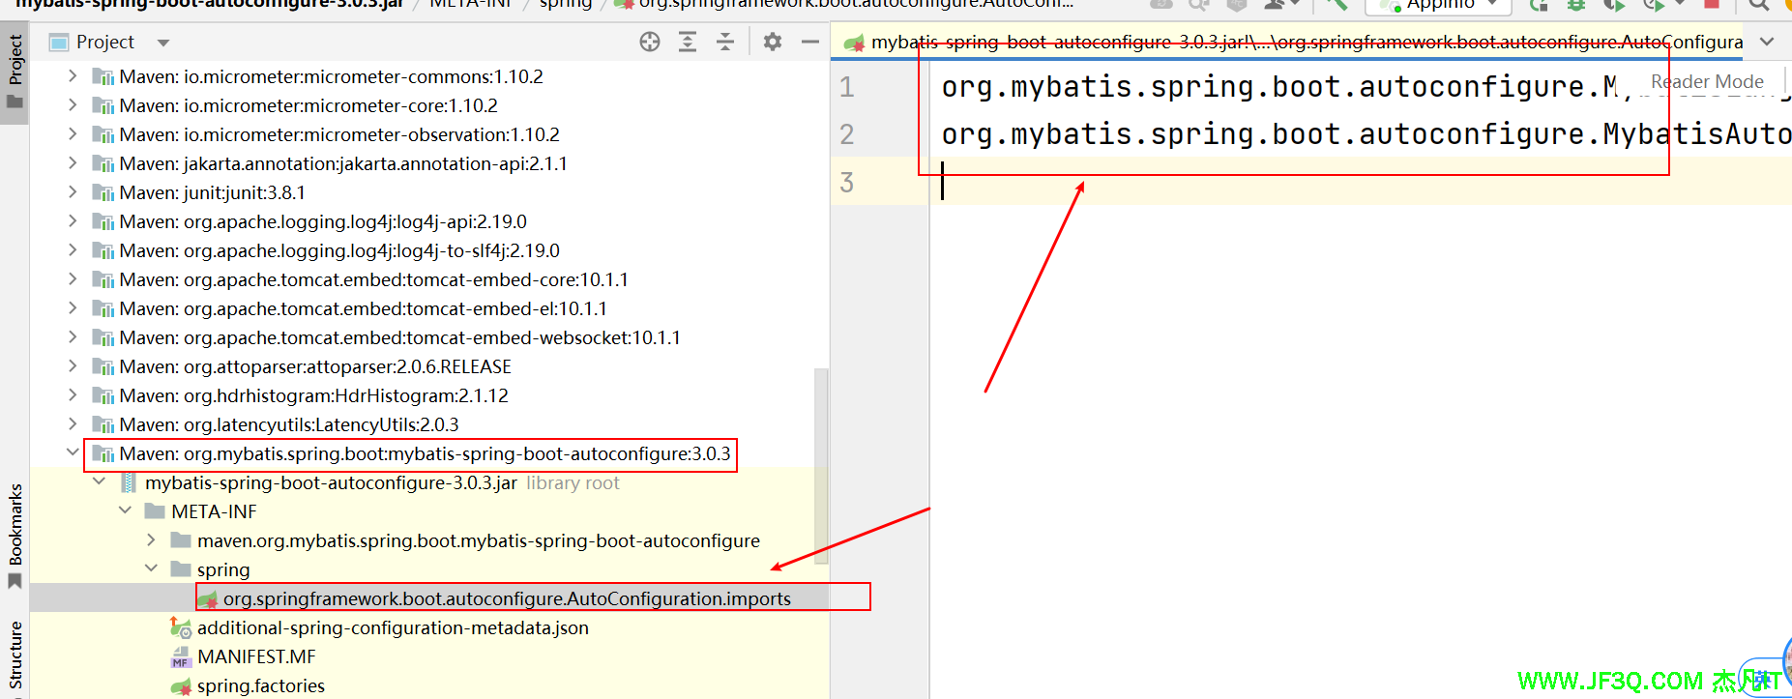
Task: Click the Collapse All icon in Project panel
Action: (x=725, y=42)
